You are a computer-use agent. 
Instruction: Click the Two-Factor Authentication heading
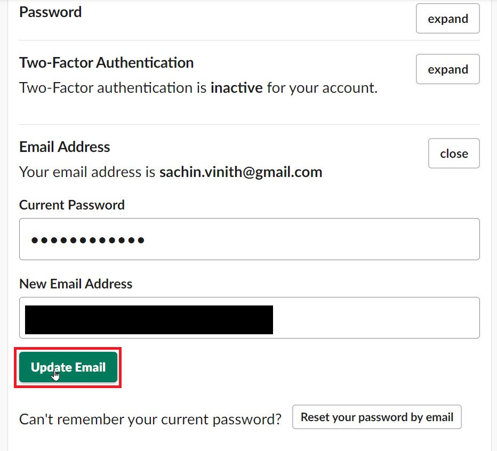[x=106, y=62]
